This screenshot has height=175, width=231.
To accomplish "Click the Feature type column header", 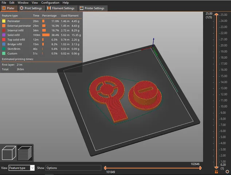I will tap(10, 15).
